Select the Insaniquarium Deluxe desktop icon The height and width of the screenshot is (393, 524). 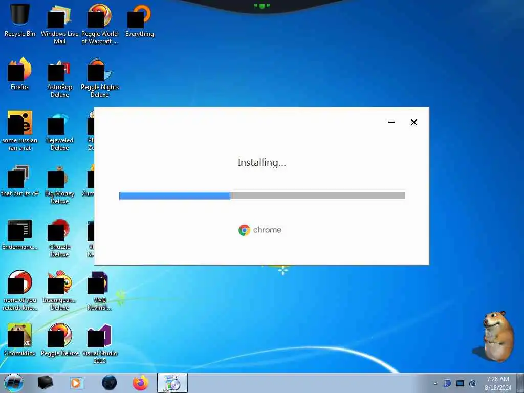tap(59, 291)
